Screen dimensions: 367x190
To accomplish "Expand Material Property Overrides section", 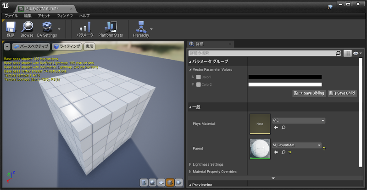I will pos(190,172).
